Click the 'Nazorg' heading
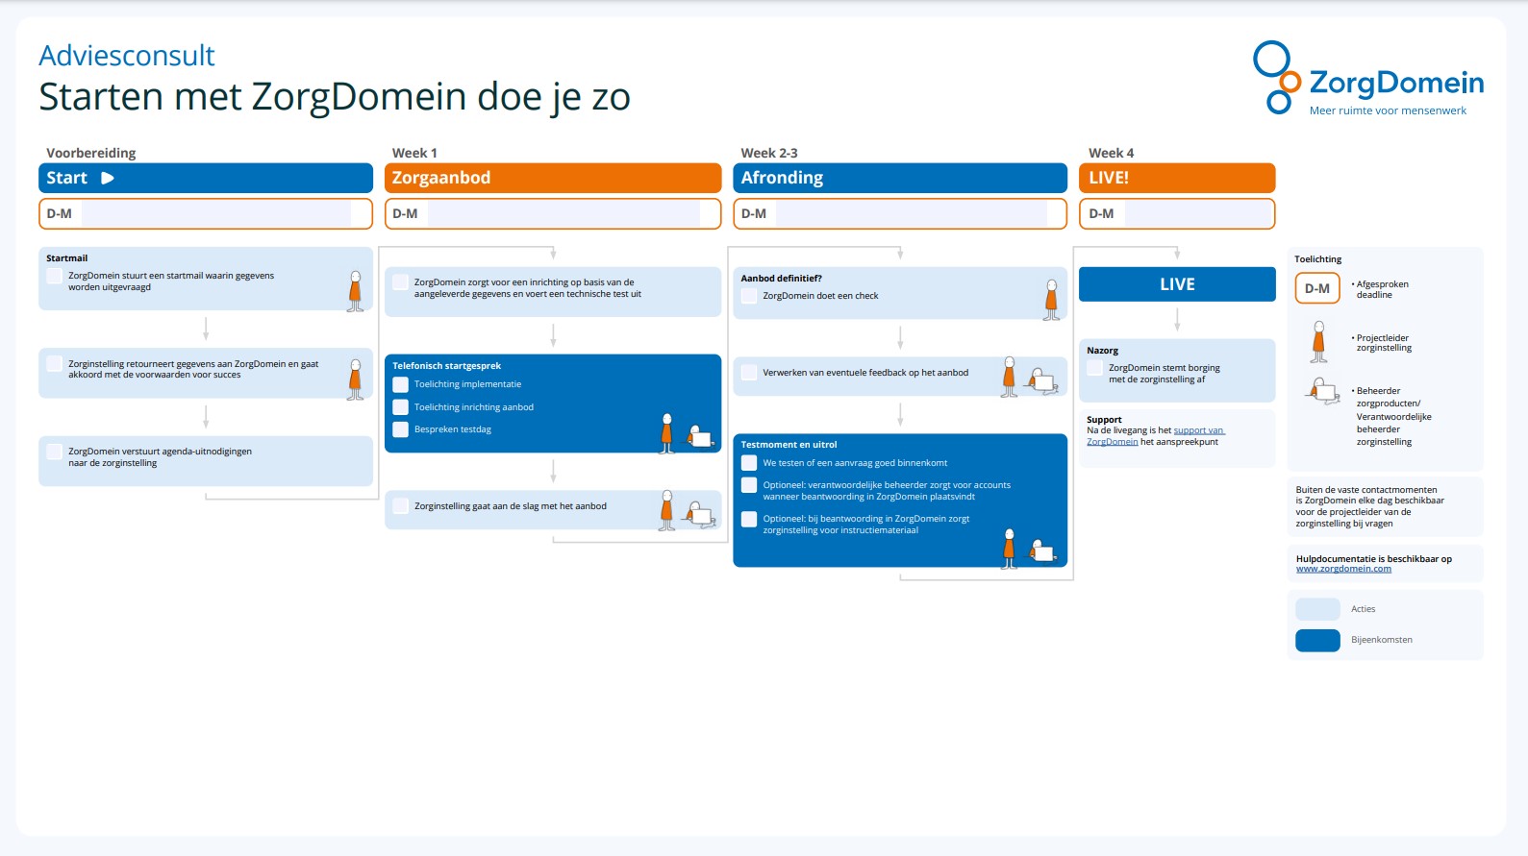This screenshot has width=1528, height=856. click(x=1103, y=351)
